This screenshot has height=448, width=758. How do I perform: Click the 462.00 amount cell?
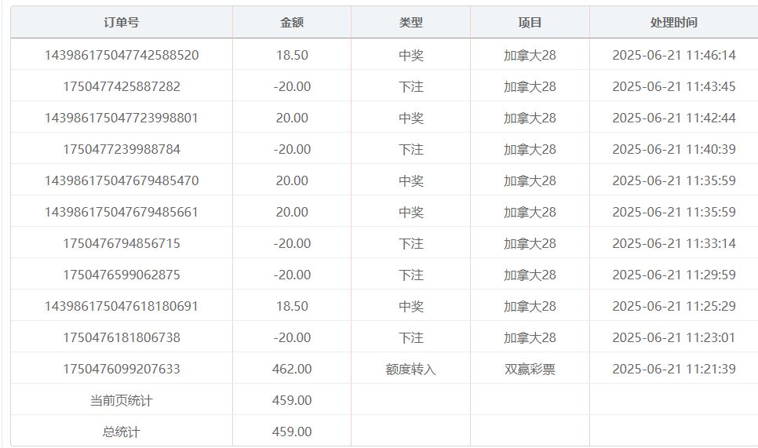(x=292, y=369)
